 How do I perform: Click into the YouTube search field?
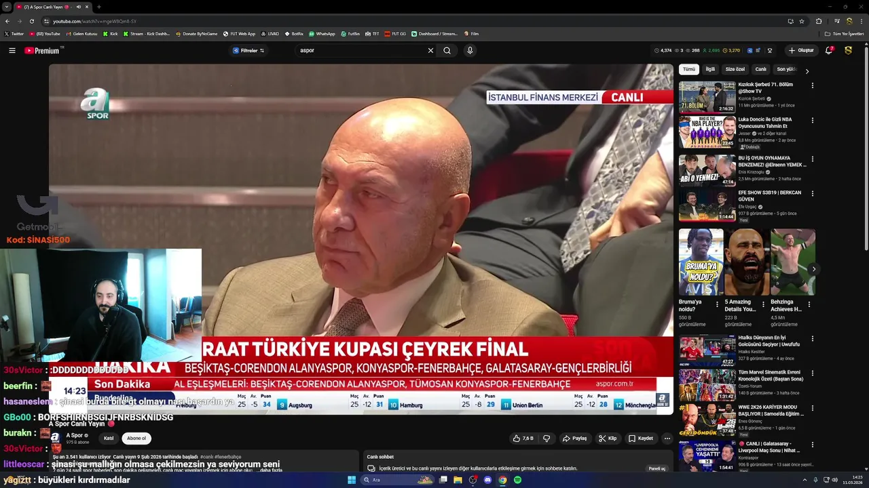pos(360,50)
